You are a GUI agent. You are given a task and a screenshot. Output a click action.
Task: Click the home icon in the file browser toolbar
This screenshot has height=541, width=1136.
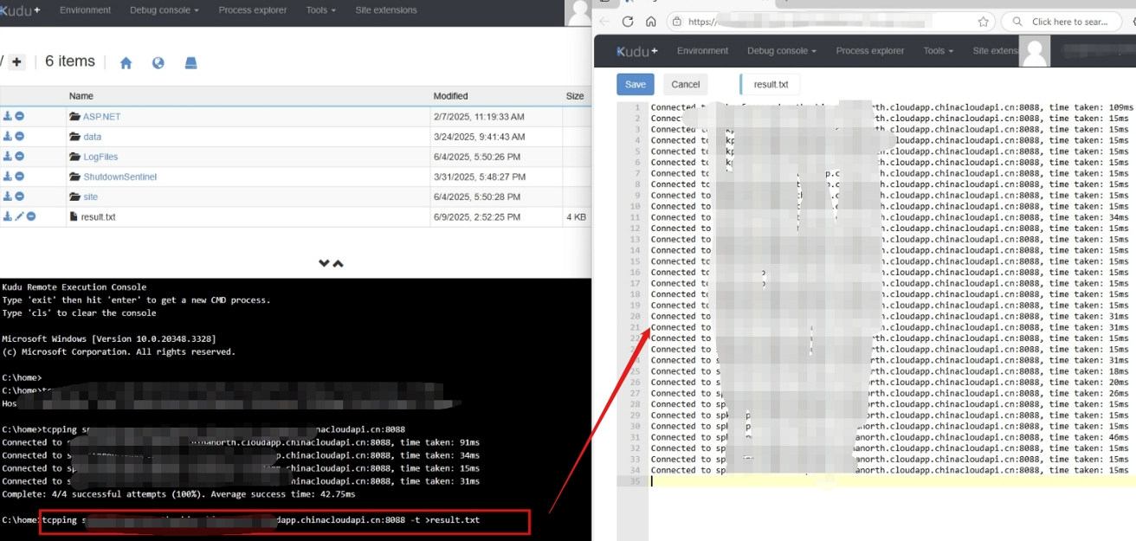coord(127,63)
